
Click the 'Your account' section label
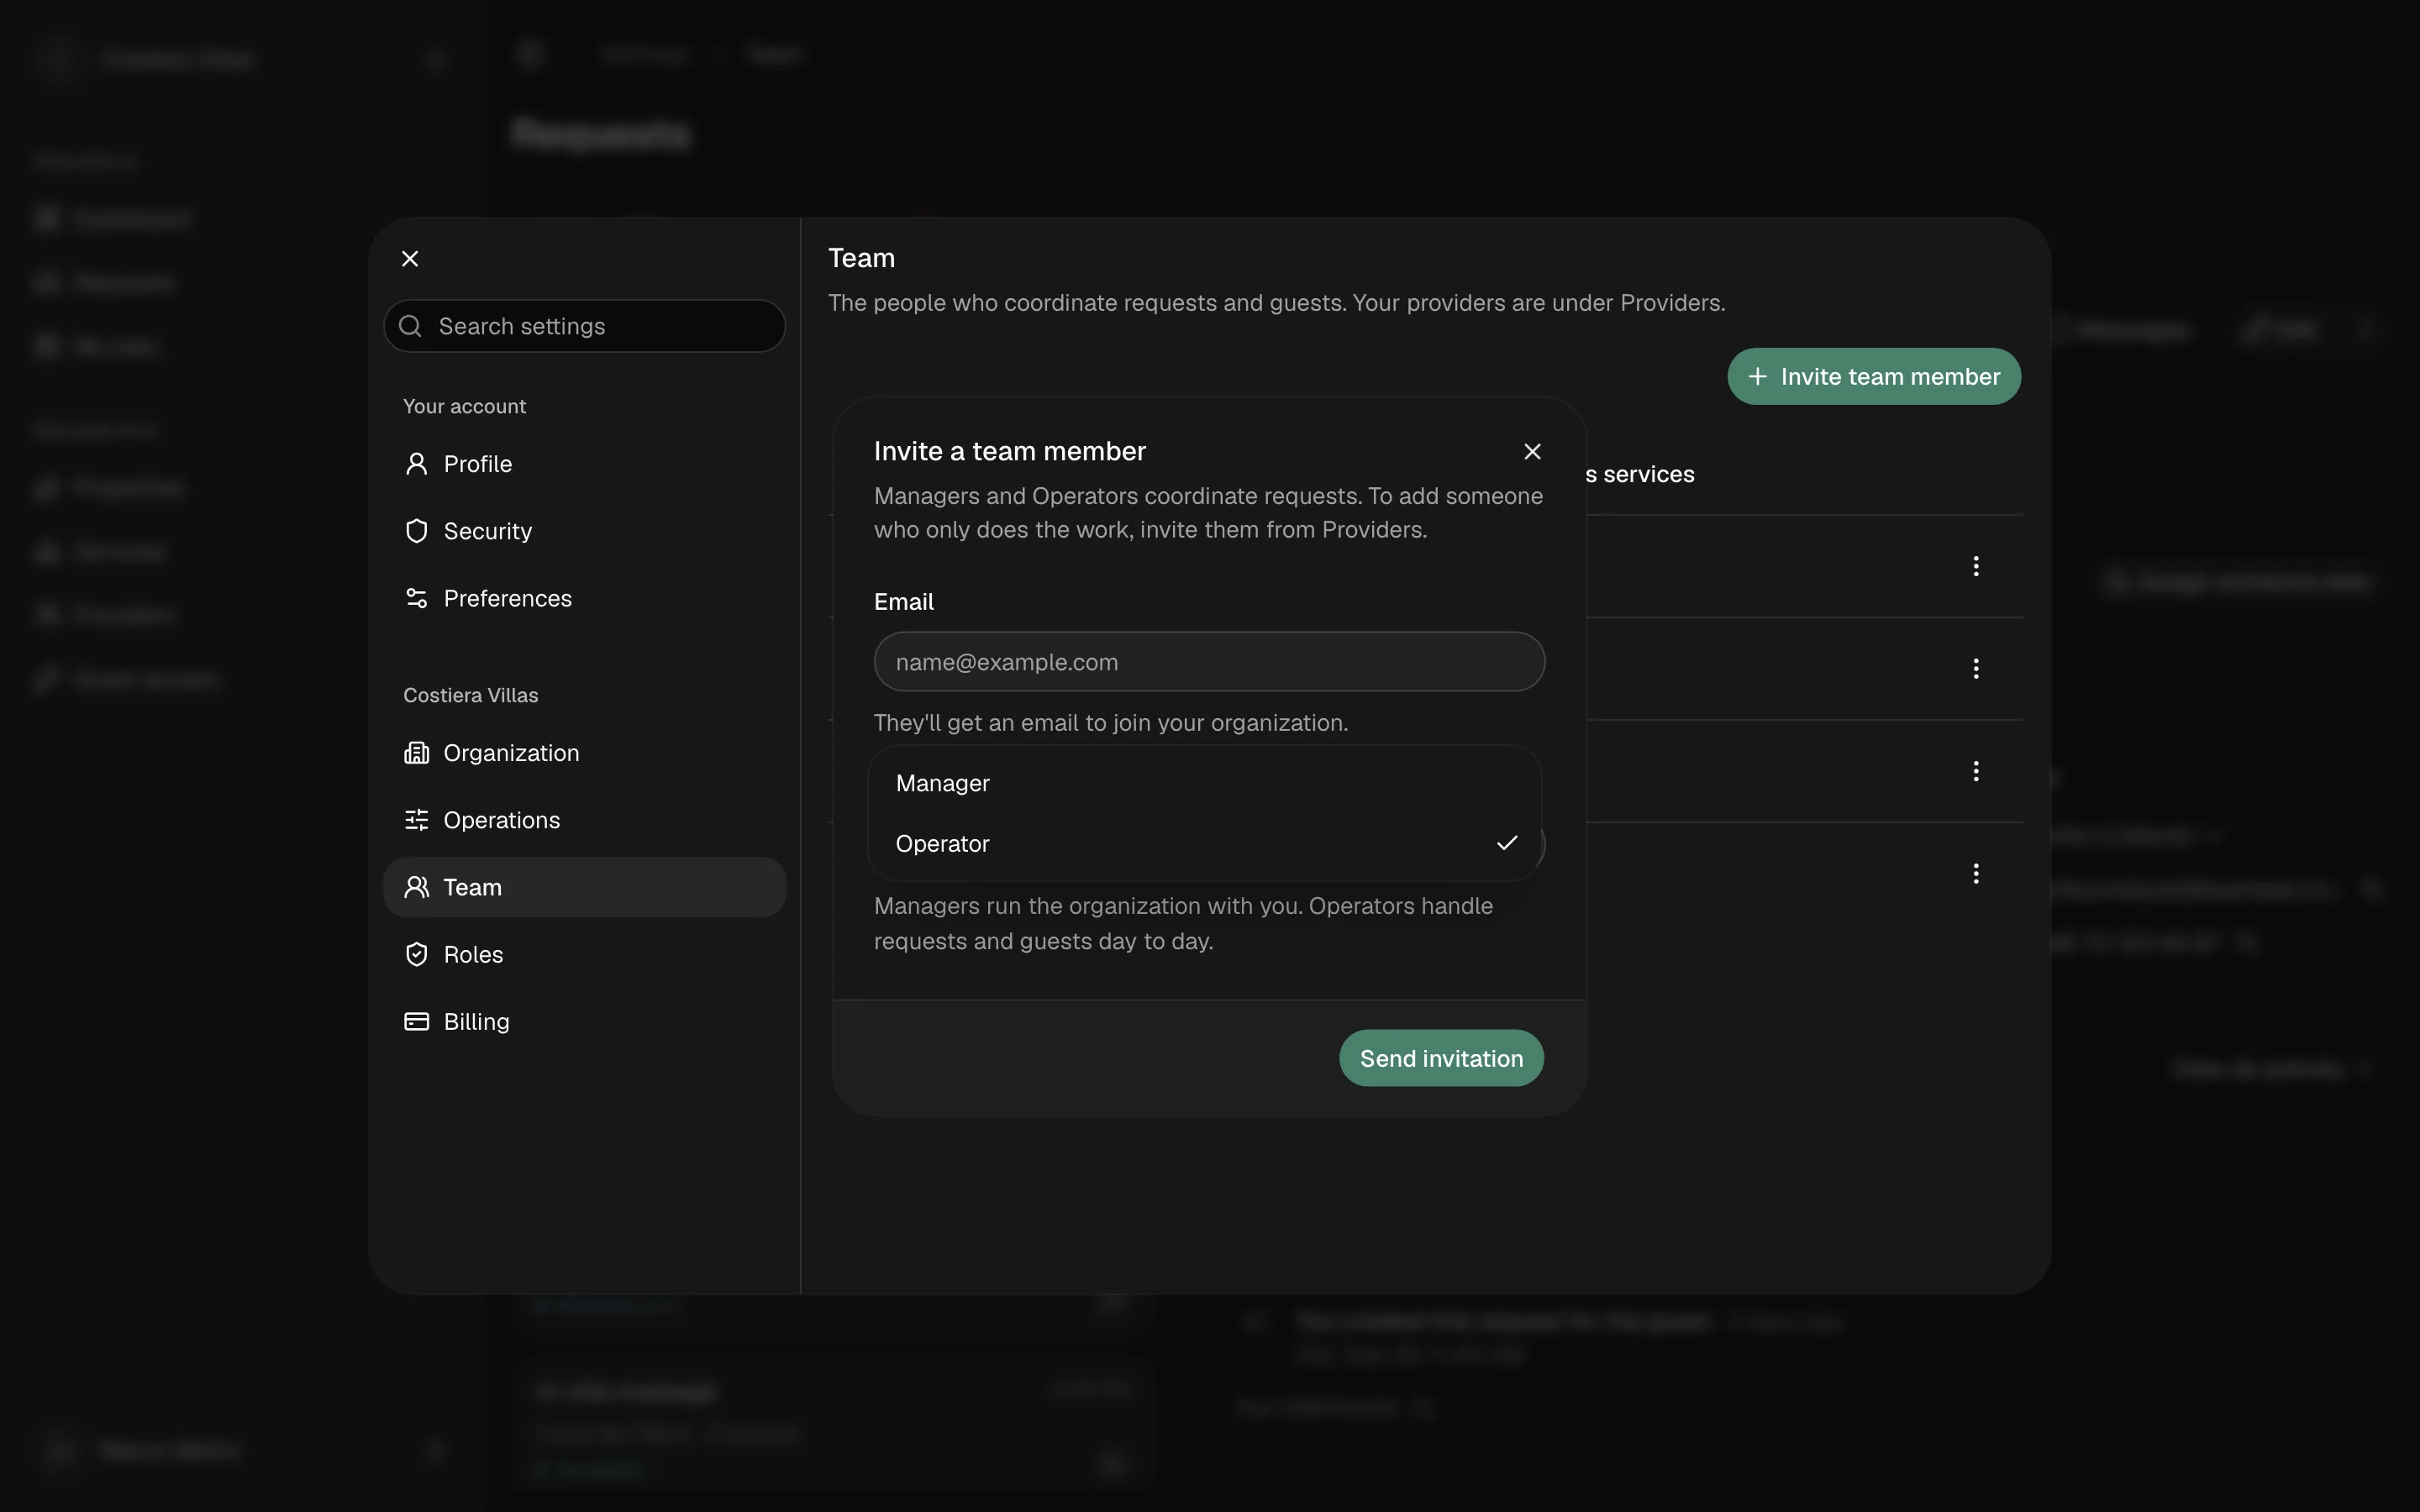464,406
